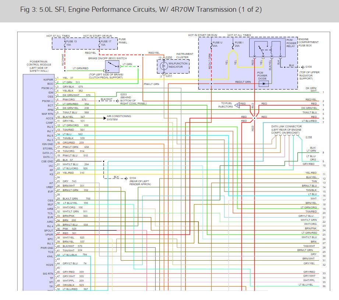Click wire label YEL 37 at pin 1
Image resolution: width=339 pixels, height=300 pixels.
(68, 78)
